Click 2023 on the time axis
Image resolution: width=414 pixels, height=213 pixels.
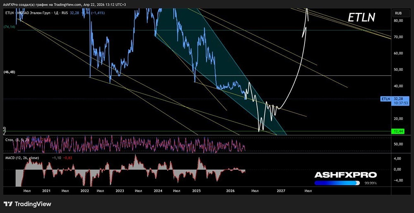tap(120, 191)
